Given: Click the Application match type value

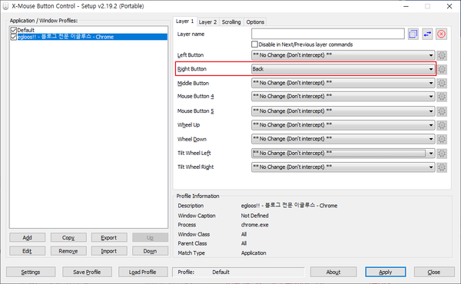Looking at the screenshot, I should (254, 253).
